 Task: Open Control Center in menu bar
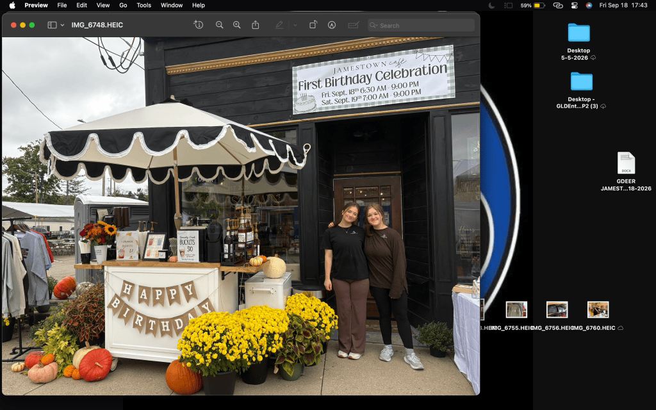pos(575,5)
